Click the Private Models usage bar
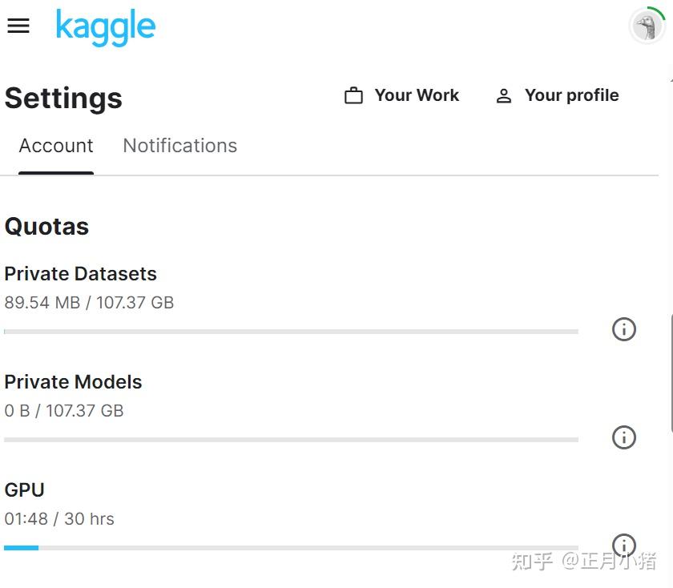The height and width of the screenshot is (588, 673). (x=291, y=440)
